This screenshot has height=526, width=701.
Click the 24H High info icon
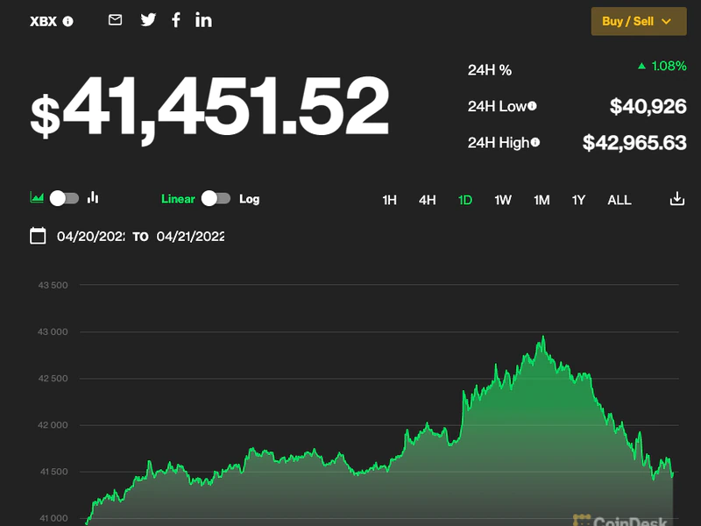[535, 142]
